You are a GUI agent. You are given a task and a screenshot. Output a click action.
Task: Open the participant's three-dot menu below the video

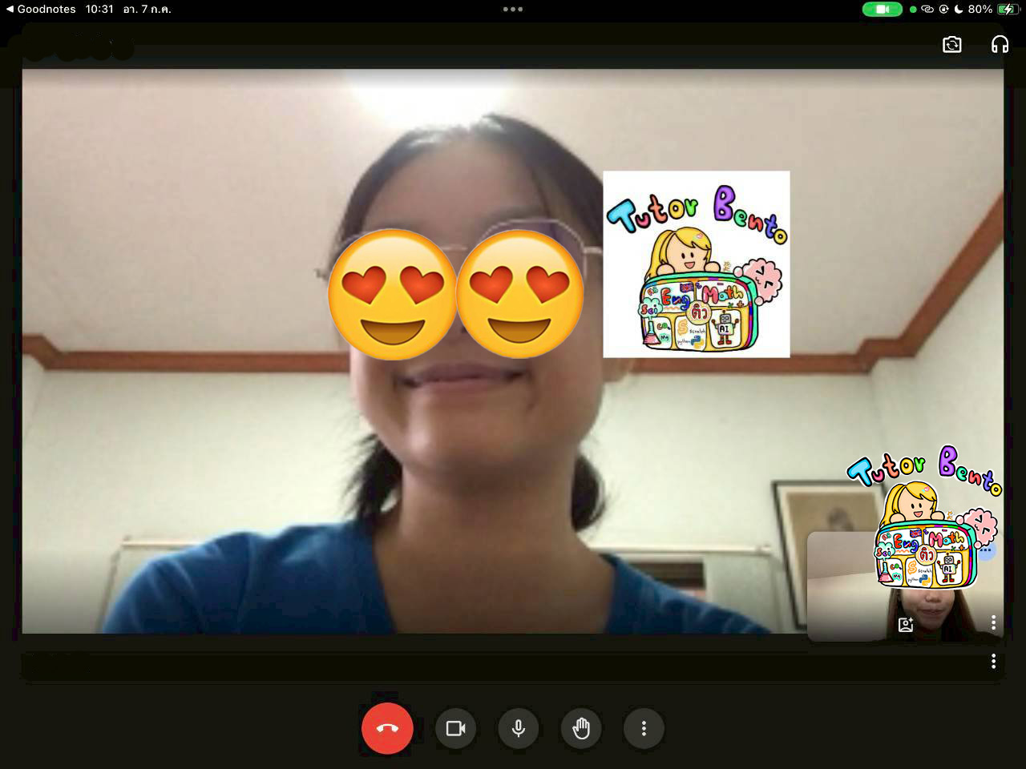click(x=993, y=661)
